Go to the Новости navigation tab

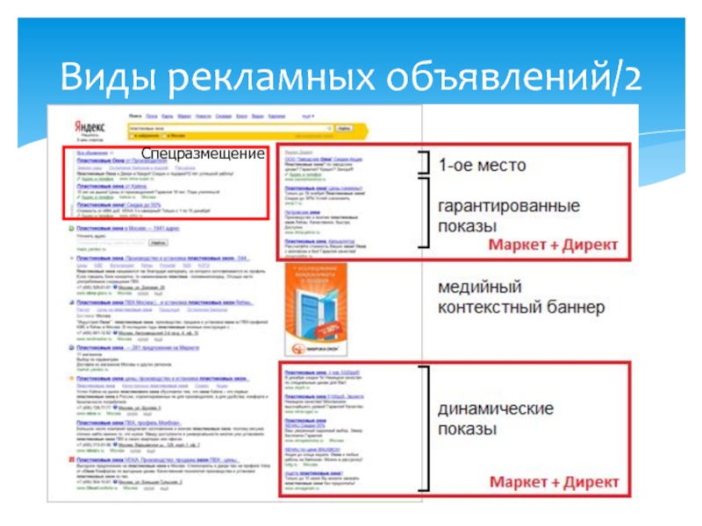click(204, 117)
